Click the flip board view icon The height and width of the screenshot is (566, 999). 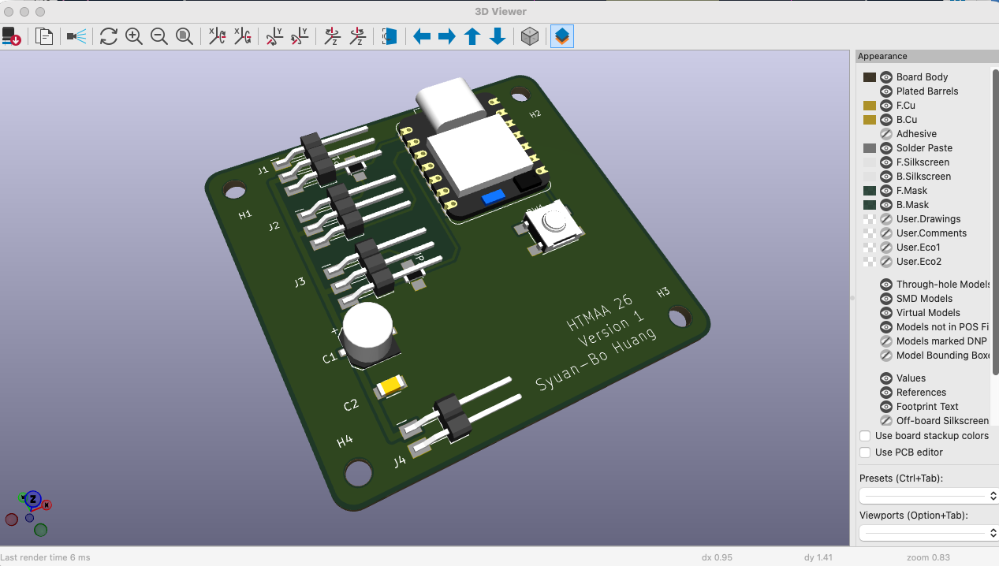[390, 36]
